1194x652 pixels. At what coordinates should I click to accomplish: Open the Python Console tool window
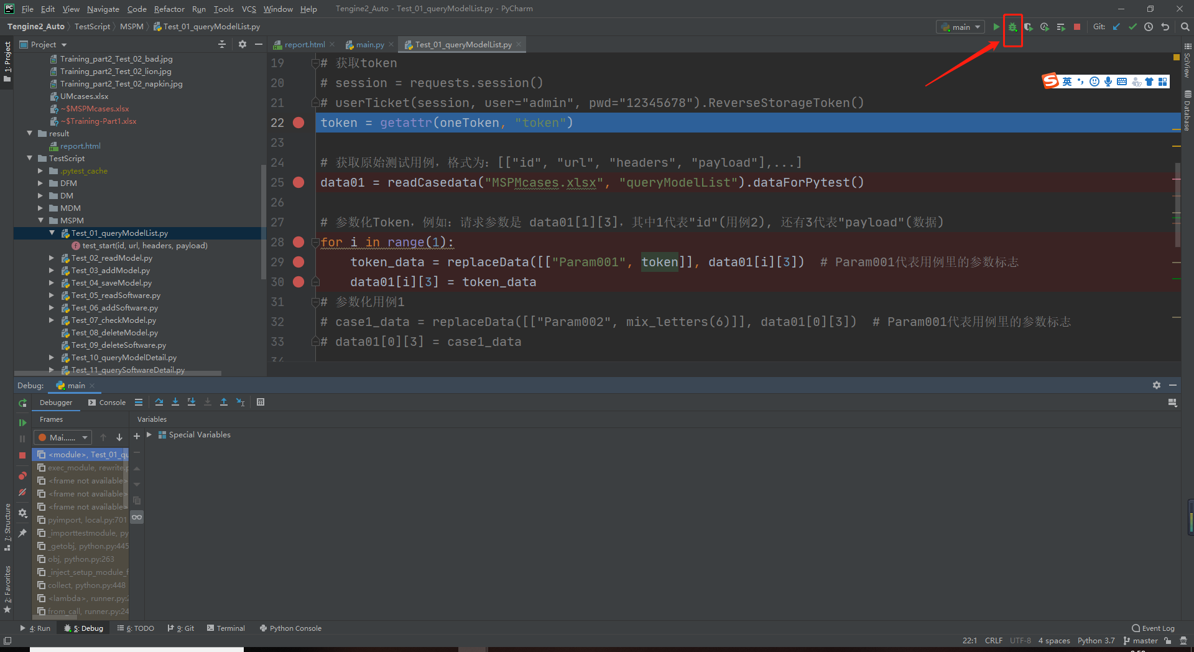tap(290, 628)
